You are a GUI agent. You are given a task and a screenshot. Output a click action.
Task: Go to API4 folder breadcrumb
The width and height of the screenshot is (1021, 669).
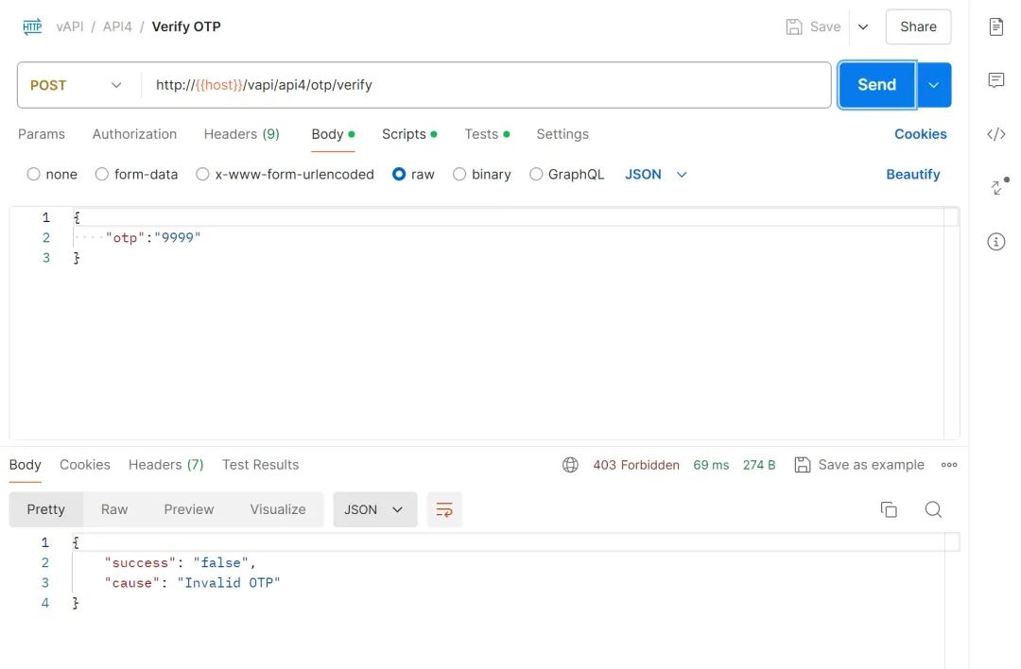[x=117, y=26]
